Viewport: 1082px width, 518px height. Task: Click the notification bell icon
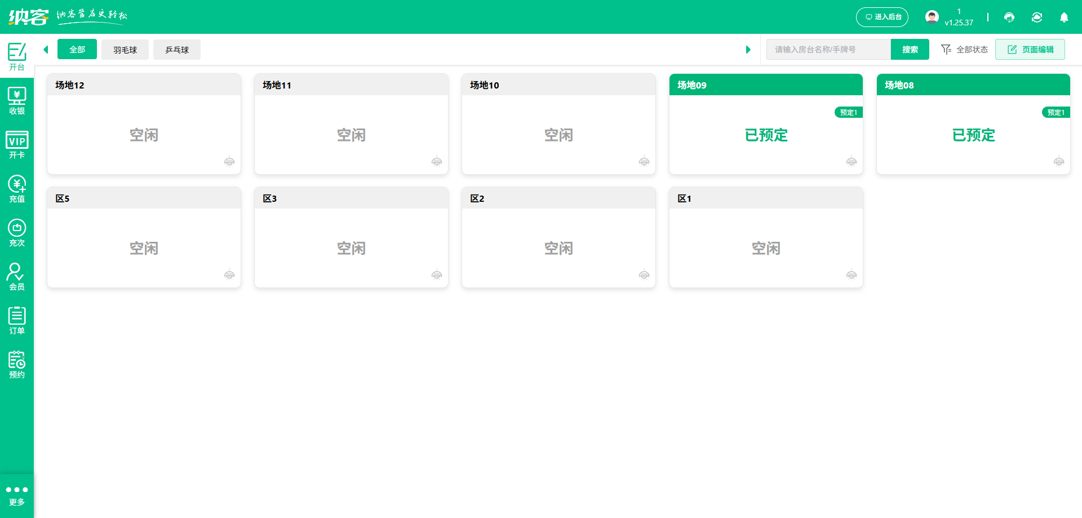pos(1064,17)
